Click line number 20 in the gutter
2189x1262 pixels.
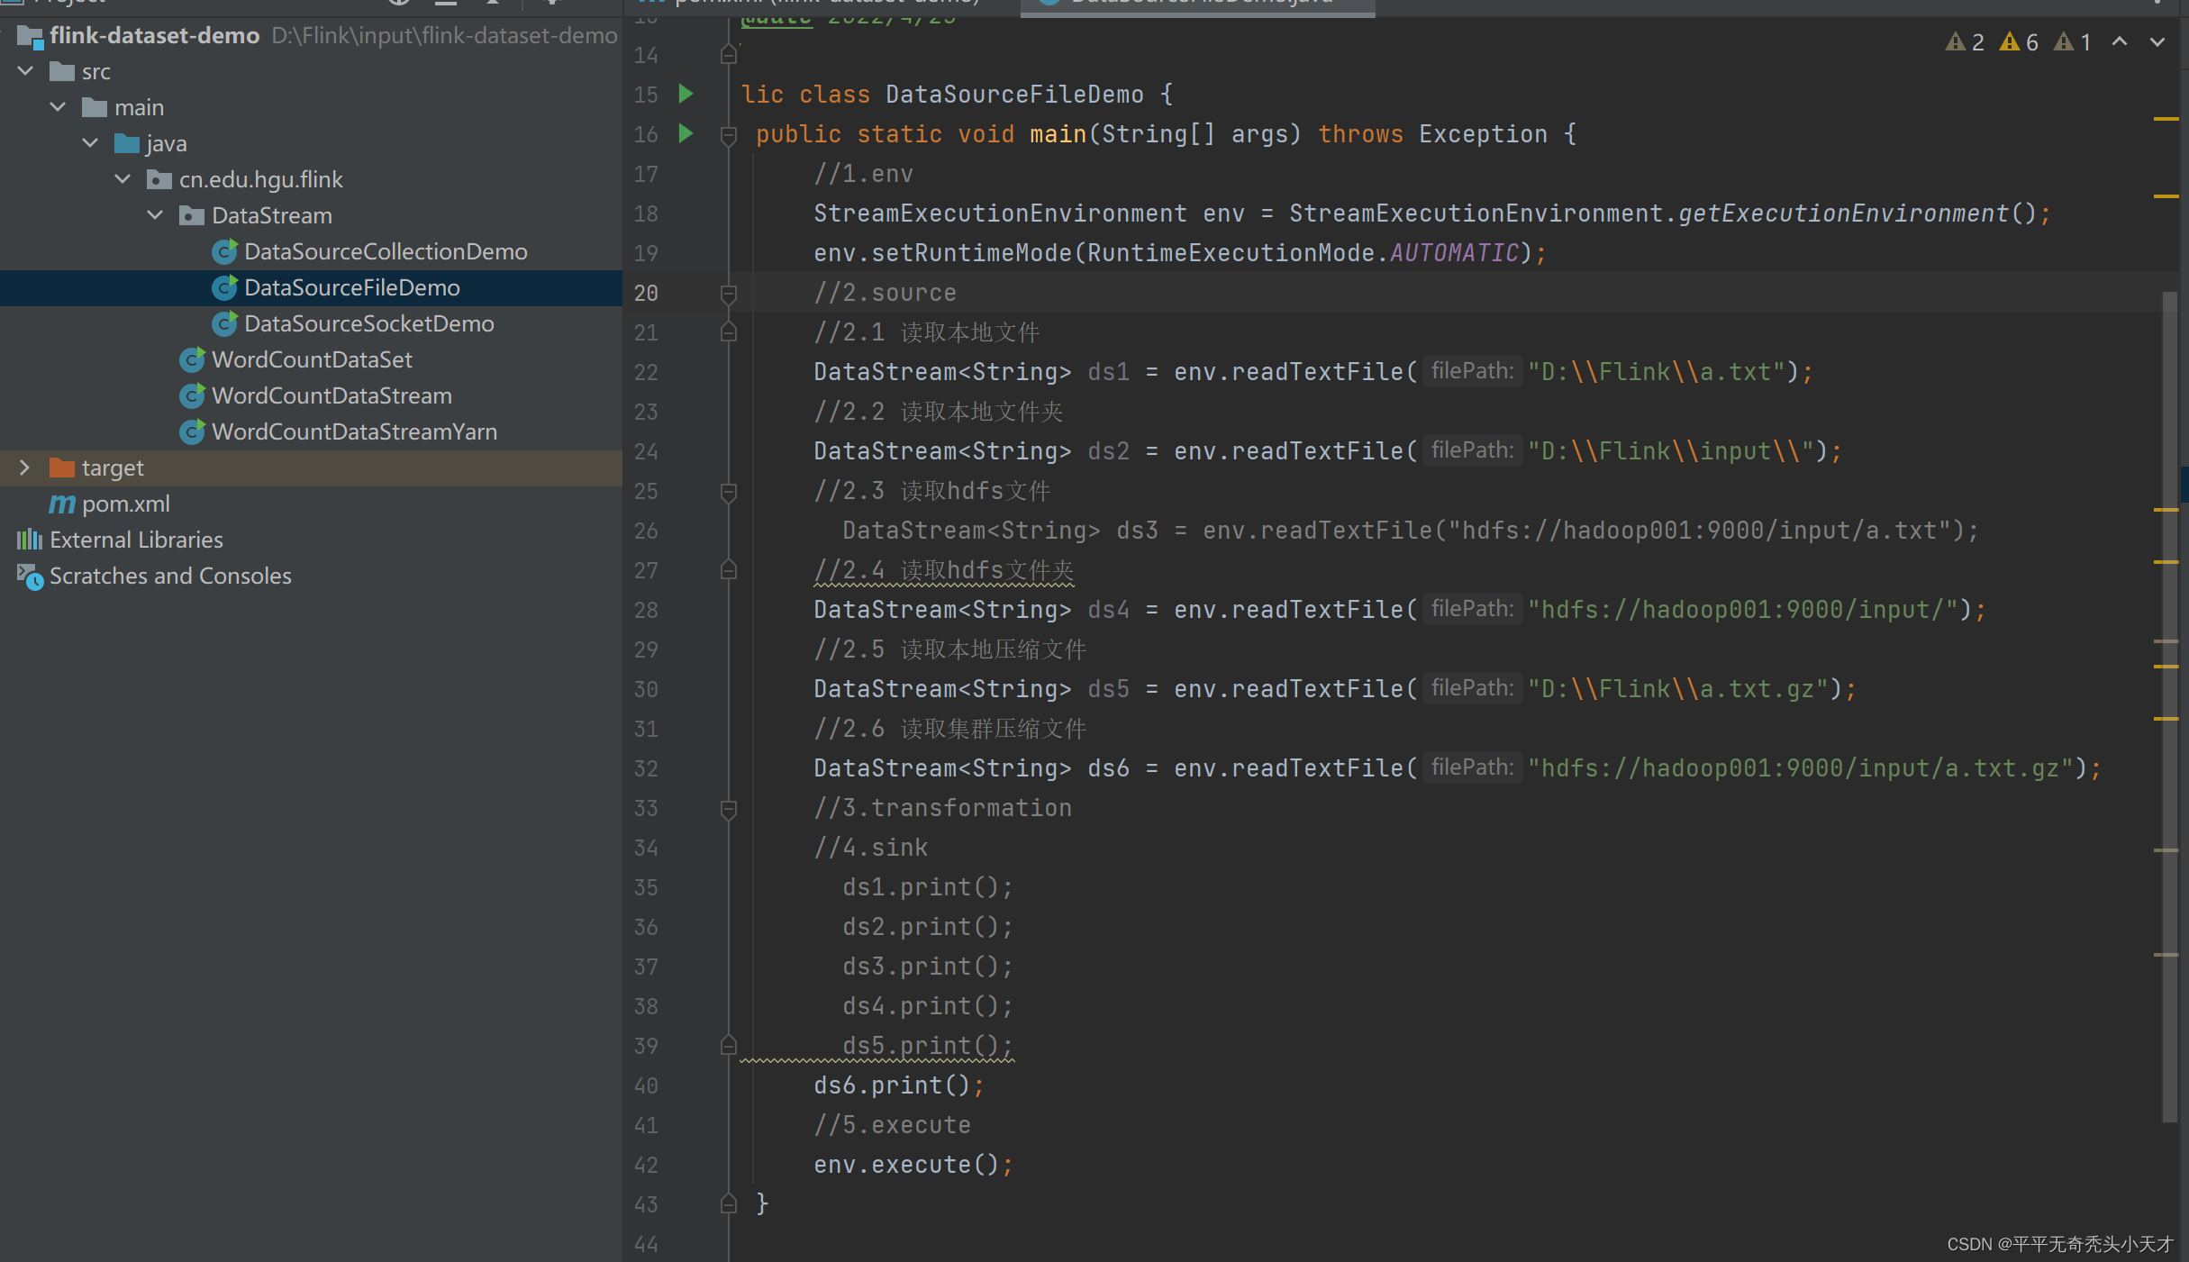pyautogui.click(x=645, y=293)
